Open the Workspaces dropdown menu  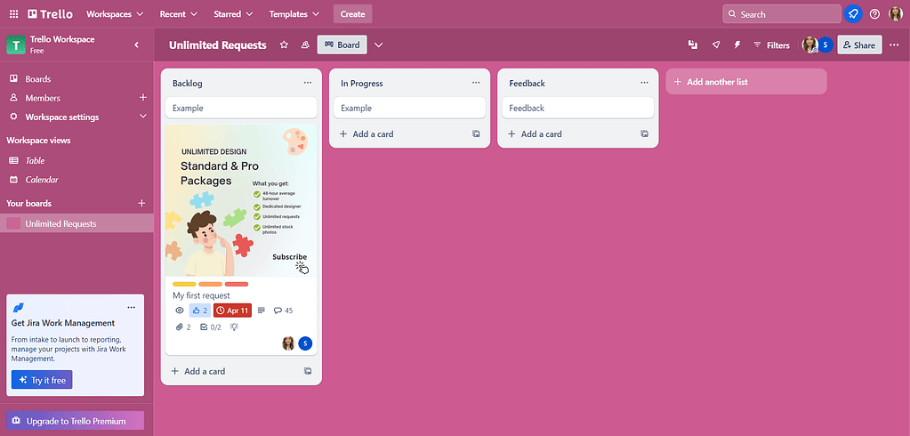pos(115,14)
